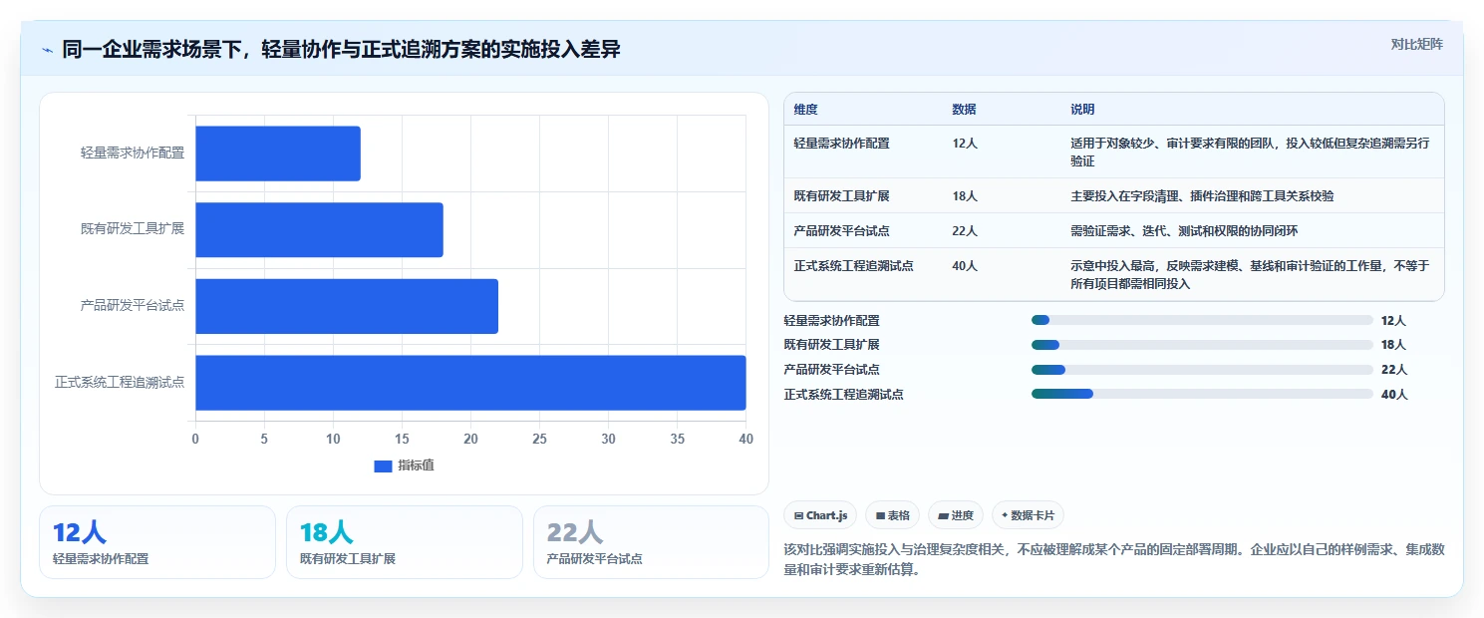Click the Chart.js tag chip
The height and width of the screenshot is (618, 1484).
[x=820, y=515]
